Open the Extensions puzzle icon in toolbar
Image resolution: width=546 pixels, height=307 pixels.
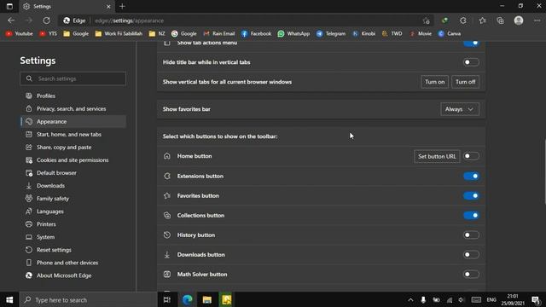click(x=462, y=20)
